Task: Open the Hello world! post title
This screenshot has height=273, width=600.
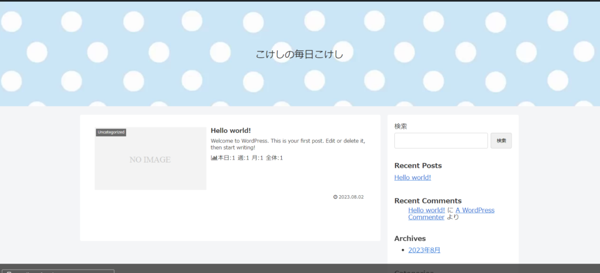Action: tap(231, 130)
